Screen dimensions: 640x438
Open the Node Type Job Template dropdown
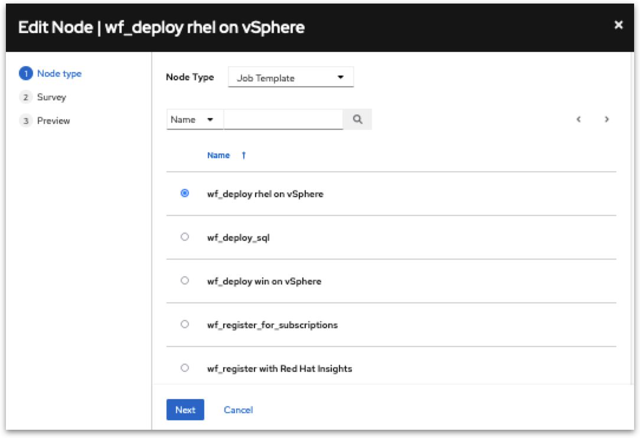point(290,78)
